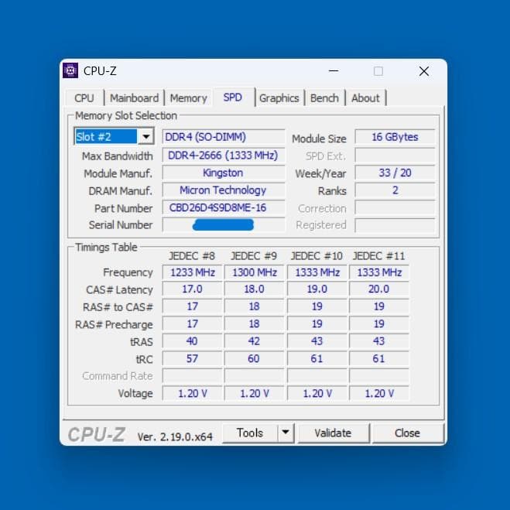Open the About tab
Viewport: 510px width, 510px height.
(365, 98)
